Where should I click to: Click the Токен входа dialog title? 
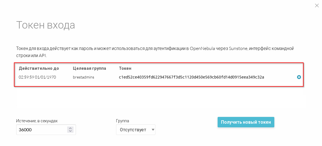[46, 25]
